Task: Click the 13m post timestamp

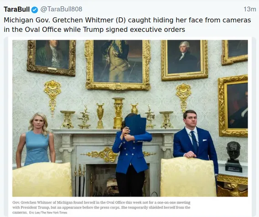Action: 250,9
